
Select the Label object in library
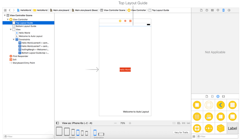point(232,128)
